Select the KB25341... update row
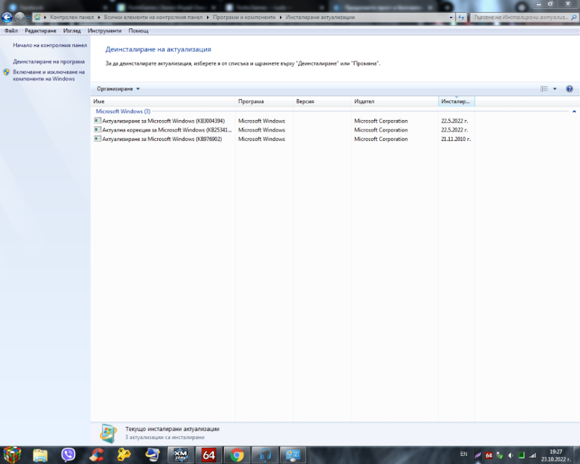The height and width of the screenshot is (464, 580). [x=283, y=130]
